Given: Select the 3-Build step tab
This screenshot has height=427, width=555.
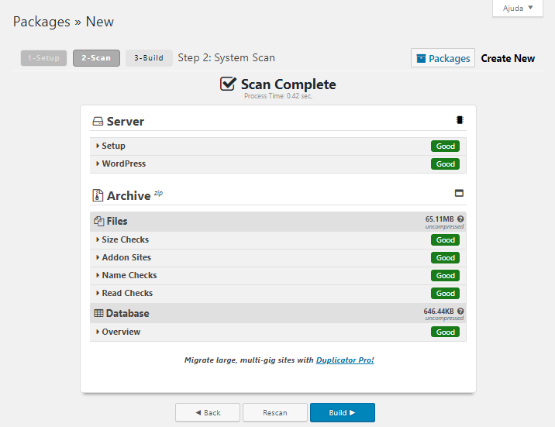Looking at the screenshot, I should click(149, 58).
